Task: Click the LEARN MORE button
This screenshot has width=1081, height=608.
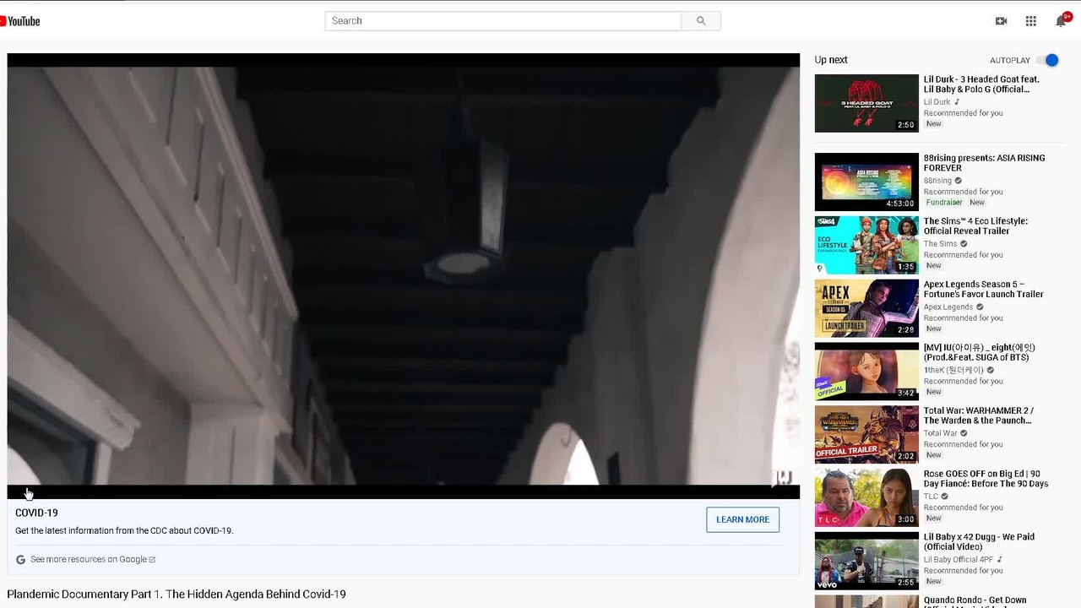Action: 742,519
